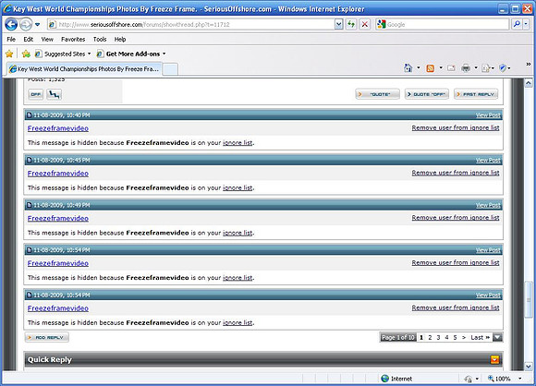
Task: Open the 100% zoom level control
Action: click(x=505, y=379)
